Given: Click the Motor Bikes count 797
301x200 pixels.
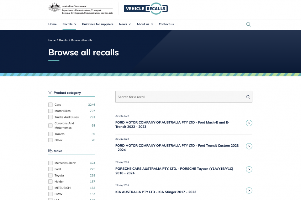Looking at the screenshot, I should pyautogui.click(x=92, y=111).
